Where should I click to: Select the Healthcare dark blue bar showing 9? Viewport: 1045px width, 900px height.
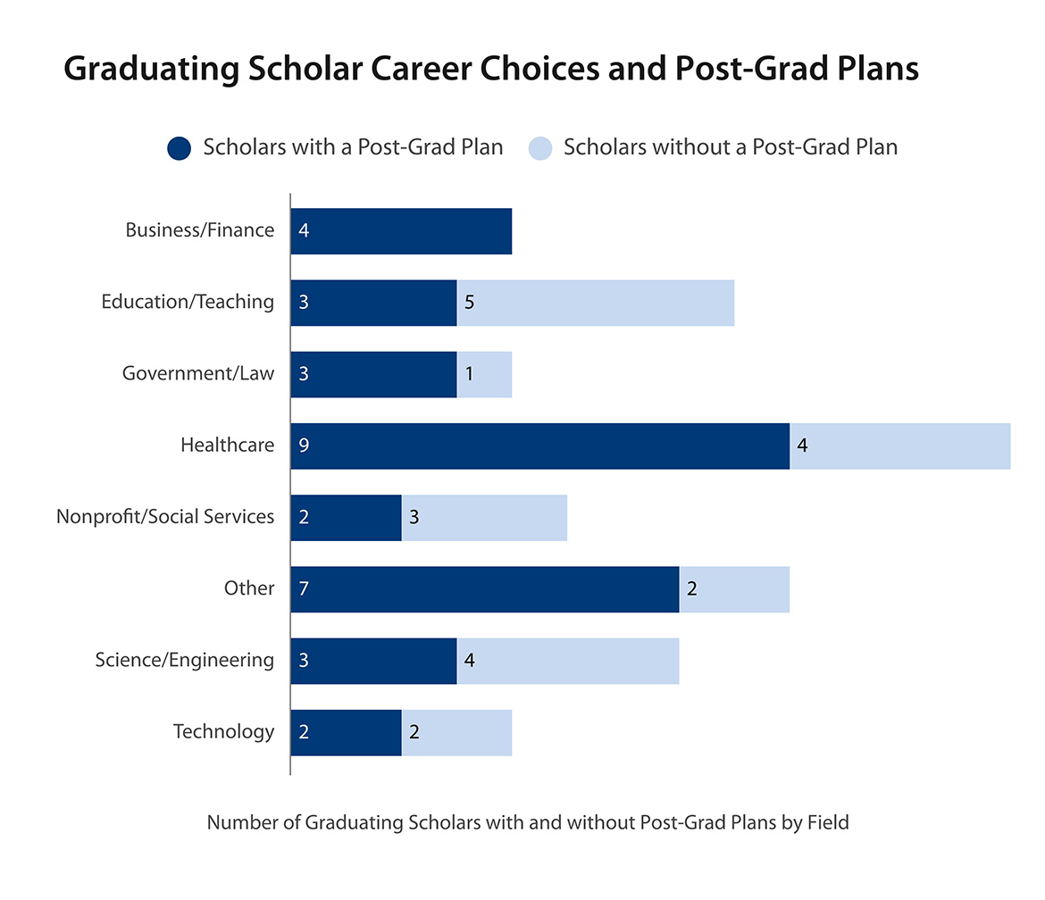(x=539, y=446)
